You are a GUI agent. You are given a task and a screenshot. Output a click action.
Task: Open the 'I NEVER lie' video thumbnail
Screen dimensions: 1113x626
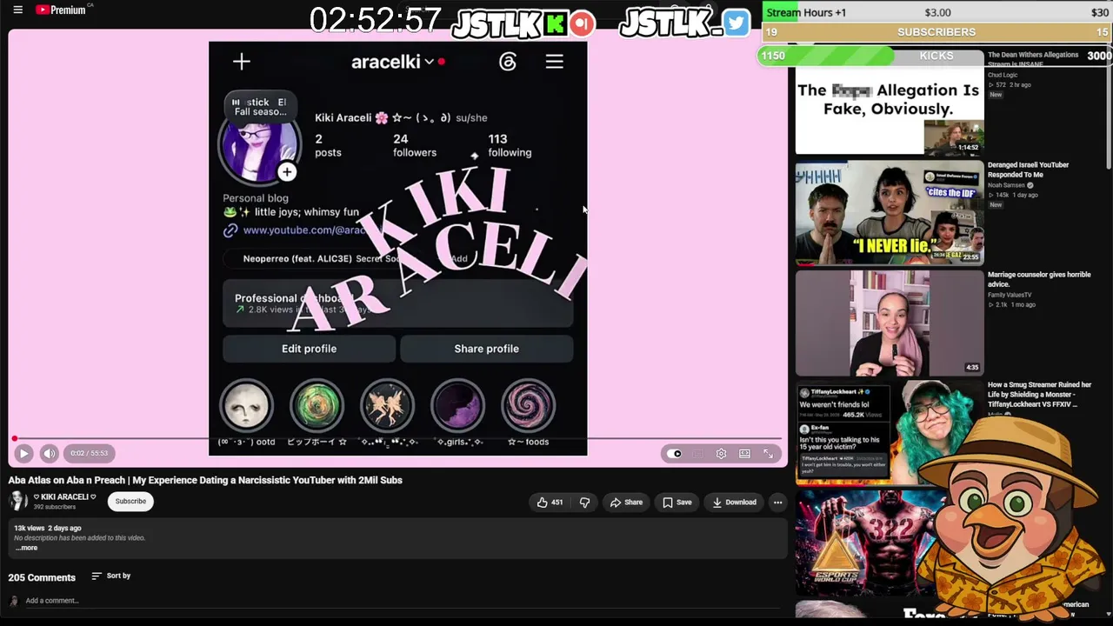[x=890, y=212]
